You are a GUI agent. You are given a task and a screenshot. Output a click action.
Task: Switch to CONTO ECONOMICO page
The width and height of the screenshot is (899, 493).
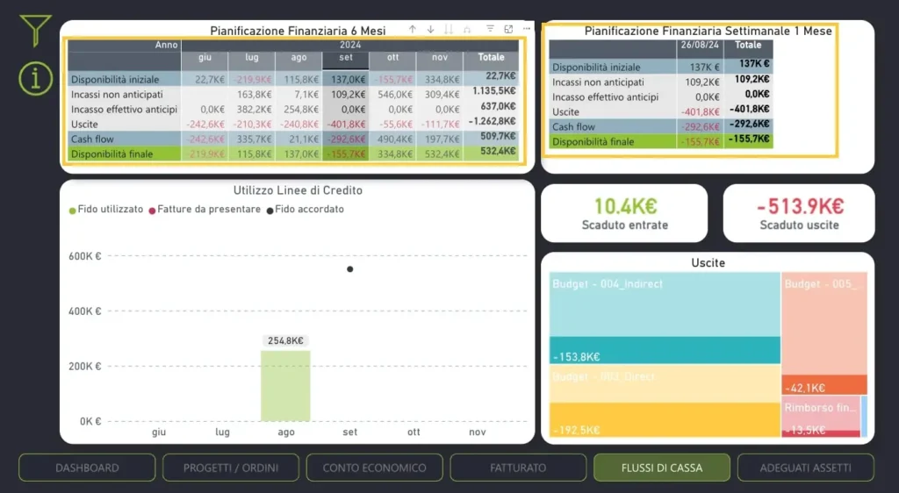tap(374, 468)
